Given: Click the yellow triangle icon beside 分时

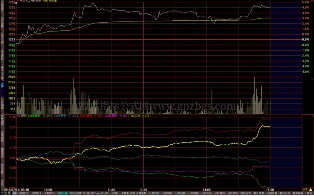Looking at the screenshot, I should tap(310, 190).
